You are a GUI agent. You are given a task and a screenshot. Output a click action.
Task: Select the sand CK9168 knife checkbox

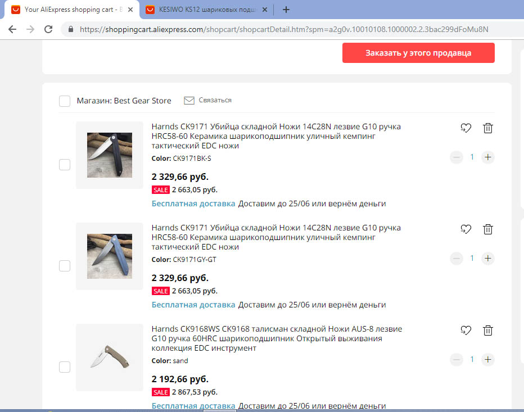click(x=65, y=367)
